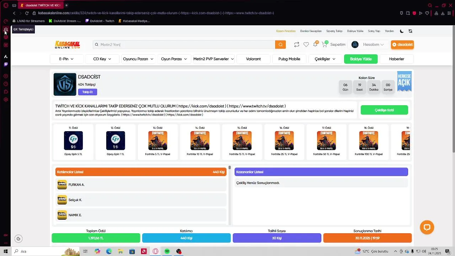Open the notifications bell icon
This screenshot has height=256, width=455.
pyautogui.click(x=315, y=44)
